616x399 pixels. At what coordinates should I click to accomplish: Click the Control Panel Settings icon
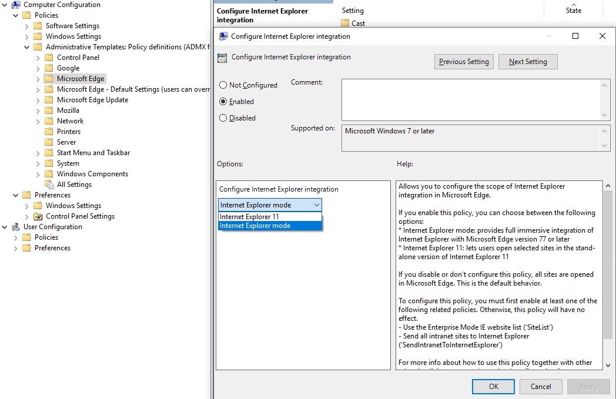pyautogui.click(x=38, y=216)
